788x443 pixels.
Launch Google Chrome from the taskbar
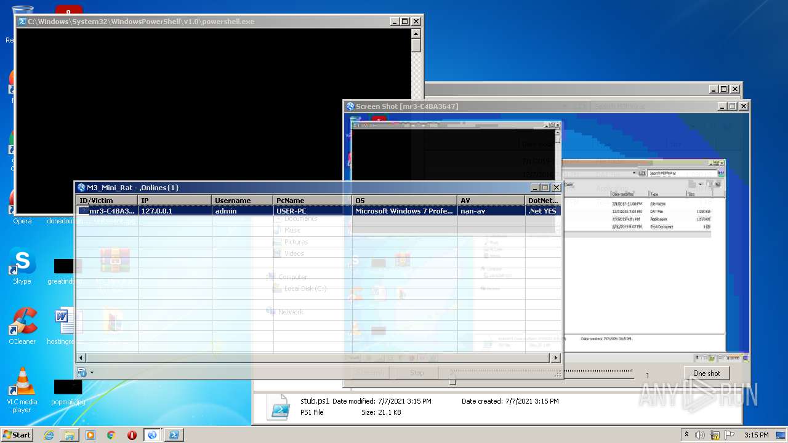111,435
